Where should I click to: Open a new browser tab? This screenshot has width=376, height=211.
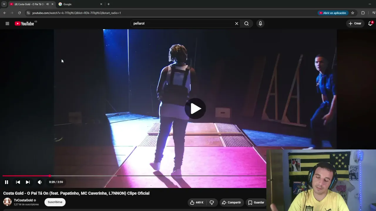(x=108, y=4)
